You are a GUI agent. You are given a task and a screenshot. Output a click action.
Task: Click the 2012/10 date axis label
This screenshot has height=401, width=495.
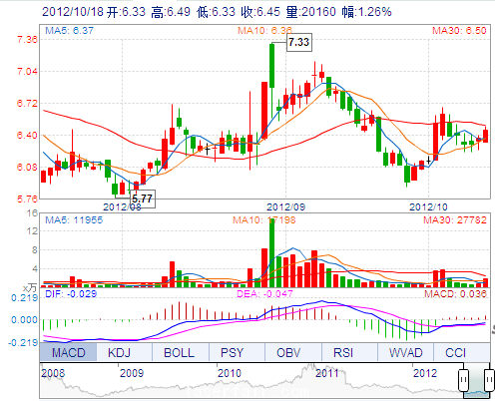[x=428, y=206]
